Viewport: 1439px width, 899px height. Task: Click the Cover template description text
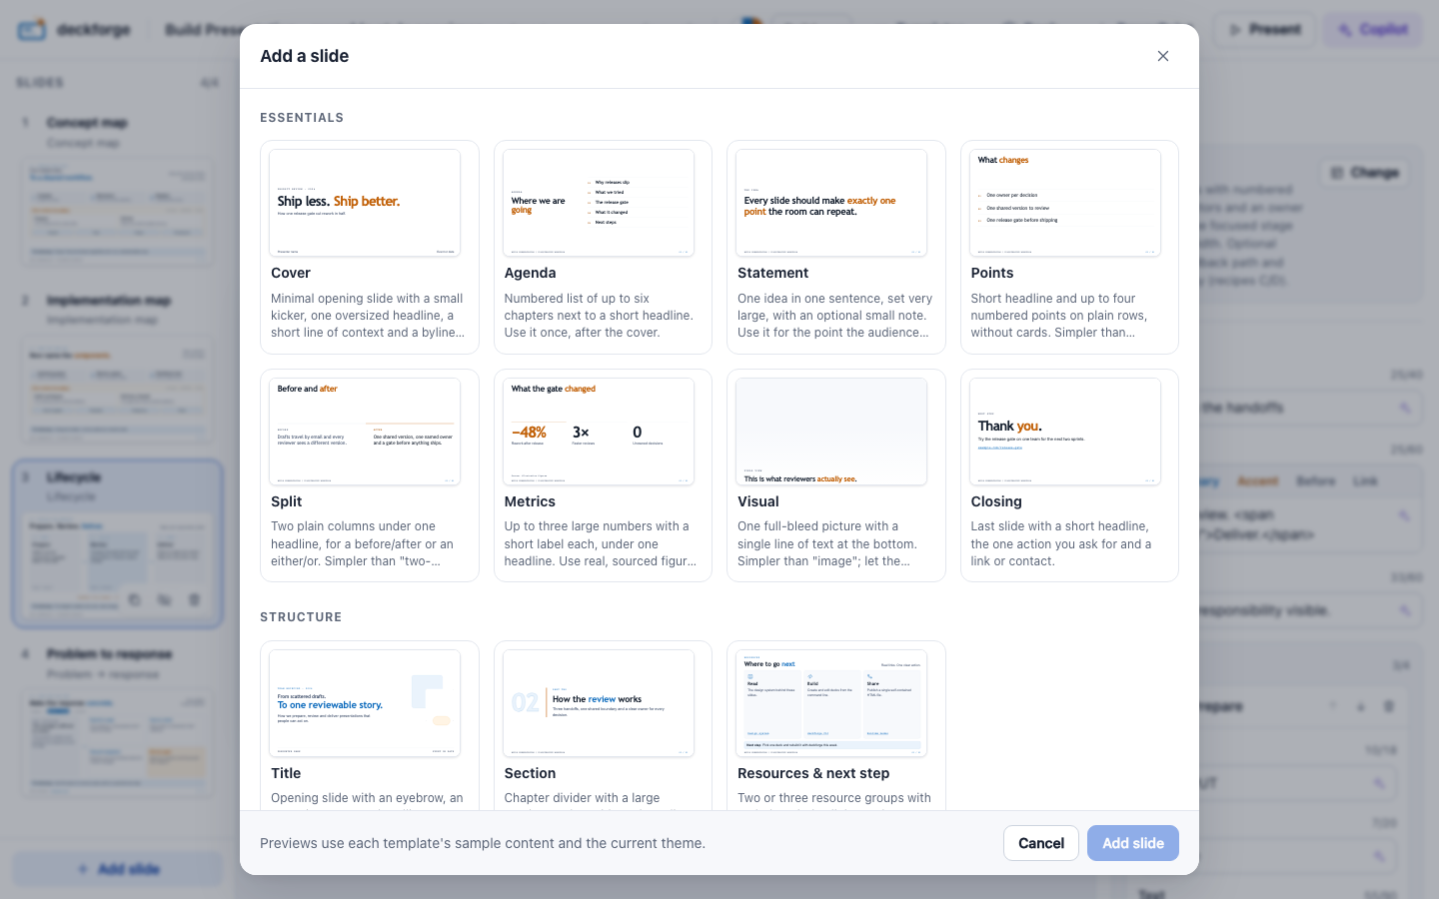[368, 316]
